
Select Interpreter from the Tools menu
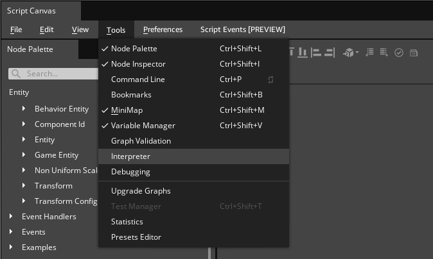click(x=130, y=156)
